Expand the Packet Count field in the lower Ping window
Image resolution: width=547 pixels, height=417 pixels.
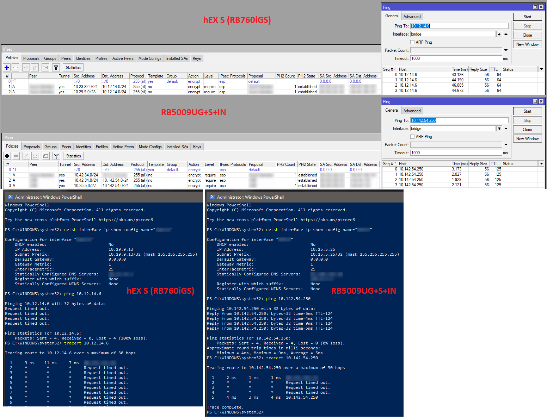point(506,145)
